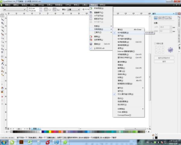Select the Smart Fill tool
The width and height of the screenshot is (181, 145).
click(x=2, y=34)
